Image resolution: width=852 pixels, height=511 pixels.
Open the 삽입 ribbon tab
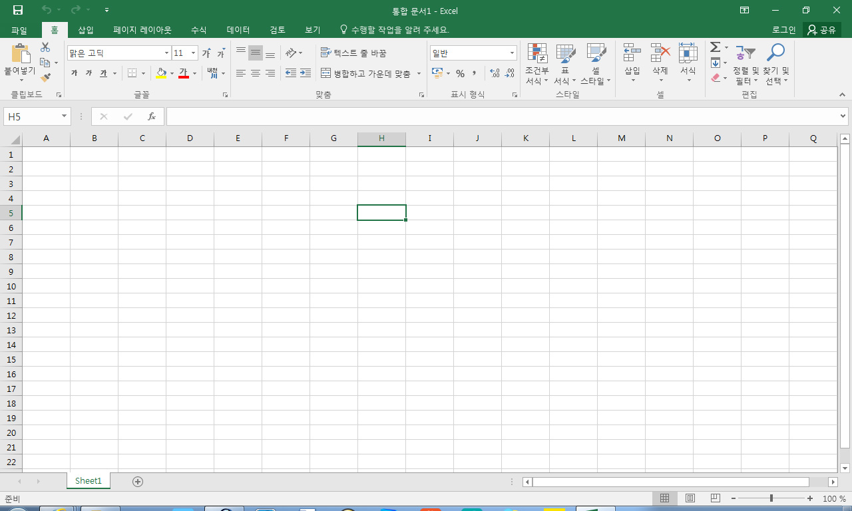(x=86, y=30)
